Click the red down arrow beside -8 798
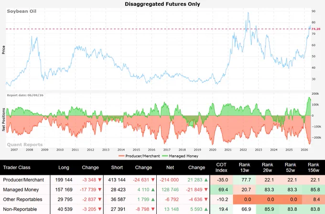 tap(153, 209)
